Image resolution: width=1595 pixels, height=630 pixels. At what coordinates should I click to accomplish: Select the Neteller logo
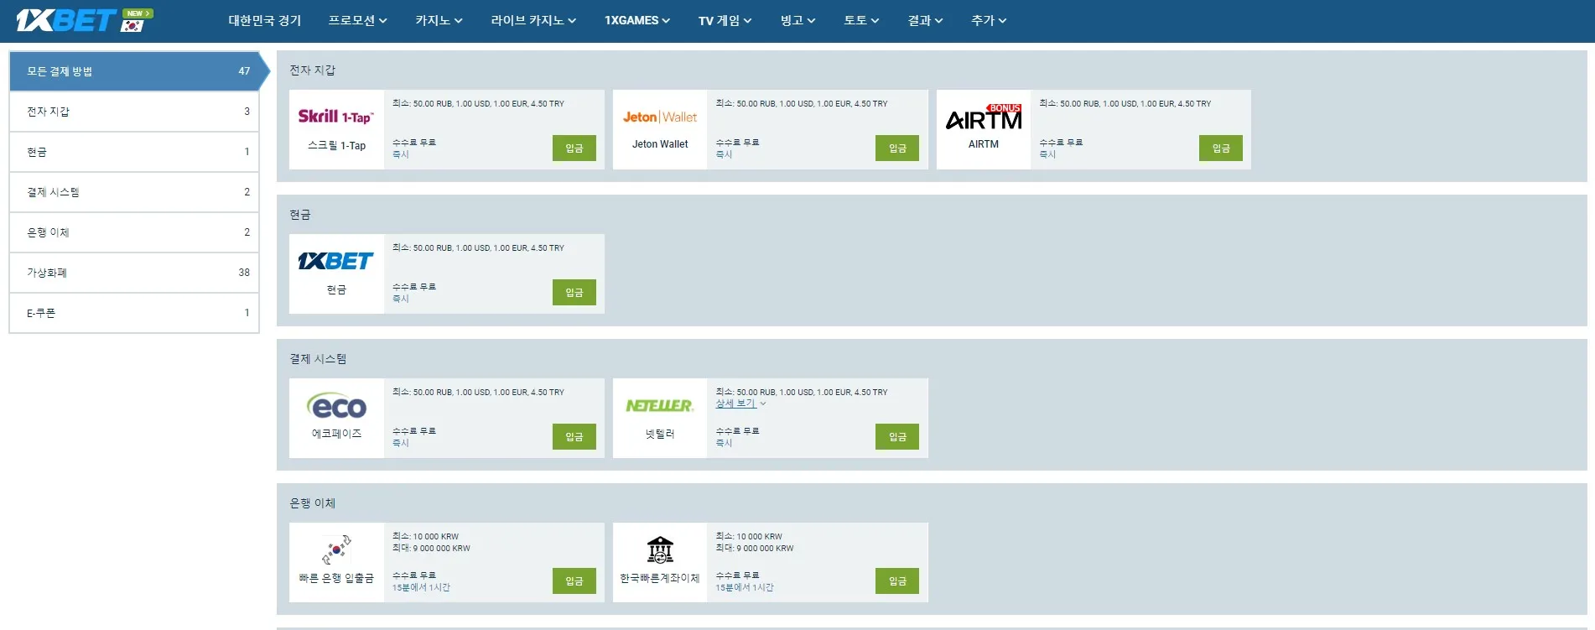tap(660, 406)
